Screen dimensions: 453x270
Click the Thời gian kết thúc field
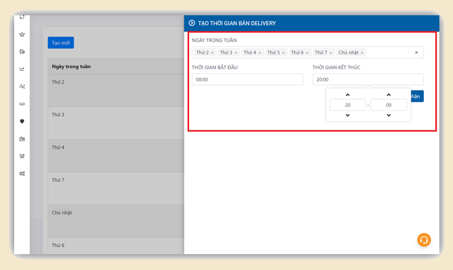(x=368, y=80)
